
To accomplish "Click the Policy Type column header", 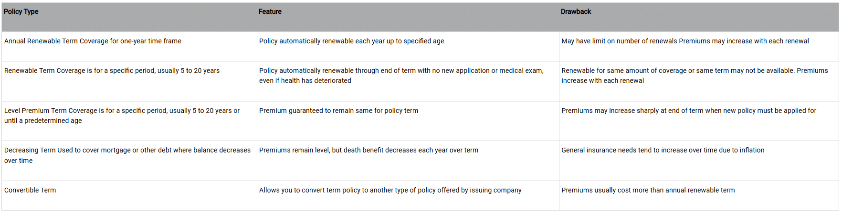I will (x=21, y=11).
